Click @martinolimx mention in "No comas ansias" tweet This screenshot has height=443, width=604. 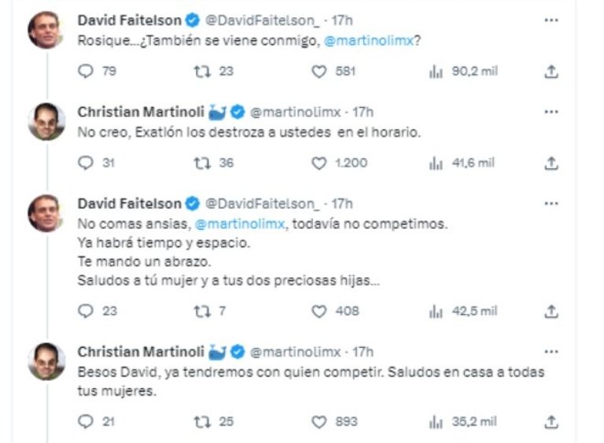pos(239,223)
